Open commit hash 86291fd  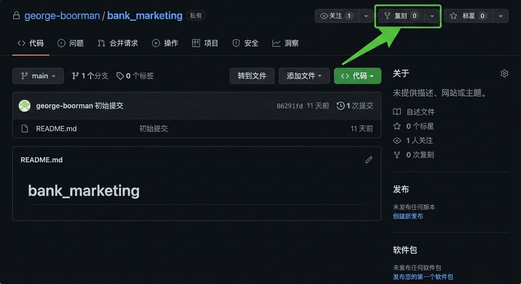coord(290,106)
